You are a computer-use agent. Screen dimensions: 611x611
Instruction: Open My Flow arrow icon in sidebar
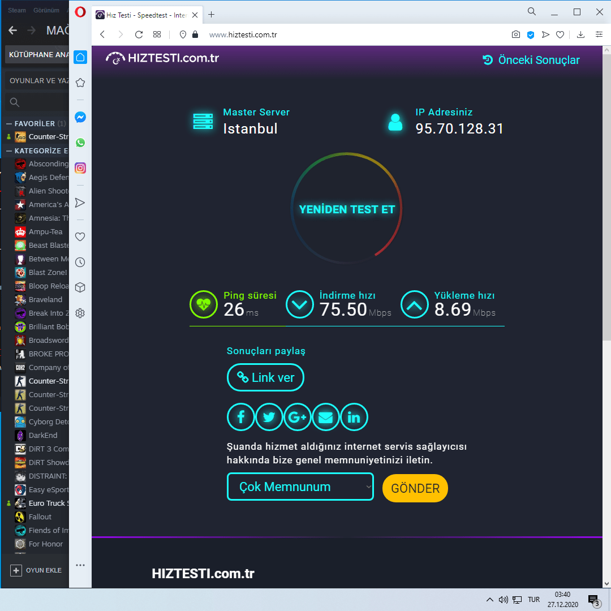point(80,203)
